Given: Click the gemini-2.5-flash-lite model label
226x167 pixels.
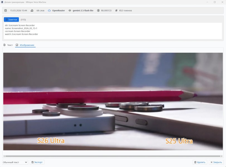Looking at the screenshot, I should 83,11.
